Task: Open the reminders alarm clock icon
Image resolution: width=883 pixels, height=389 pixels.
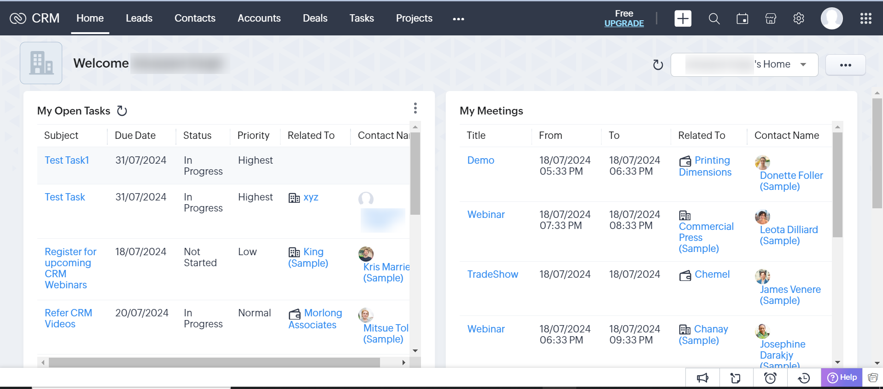Action: pos(770,378)
